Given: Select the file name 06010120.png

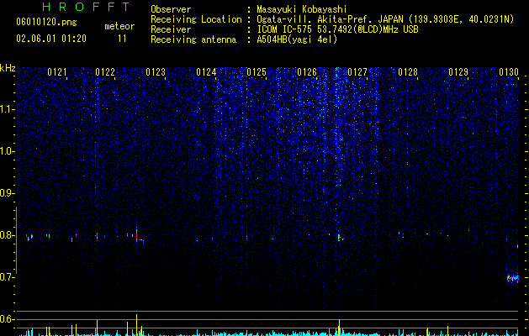Looking at the screenshot, I should (x=46, y=22).
